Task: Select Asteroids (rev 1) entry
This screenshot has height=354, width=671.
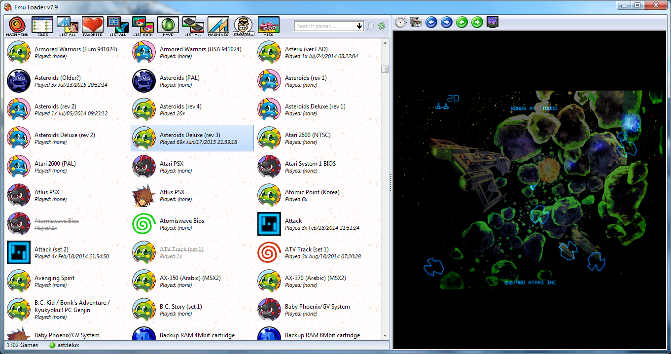Action: click(318, 81)
